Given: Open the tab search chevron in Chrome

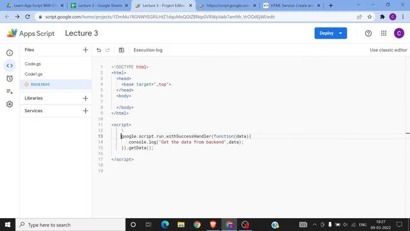Looking at the screenshot, I should (x=358, y=5).
